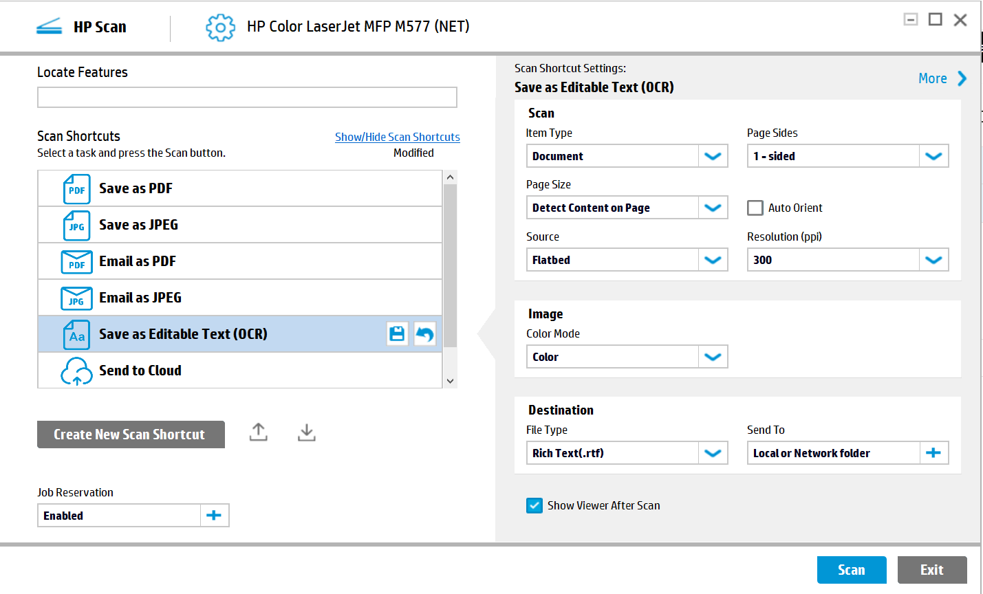Click the Locate Features search field
This screenshot has height=594, width=983.
coord(247,98)
